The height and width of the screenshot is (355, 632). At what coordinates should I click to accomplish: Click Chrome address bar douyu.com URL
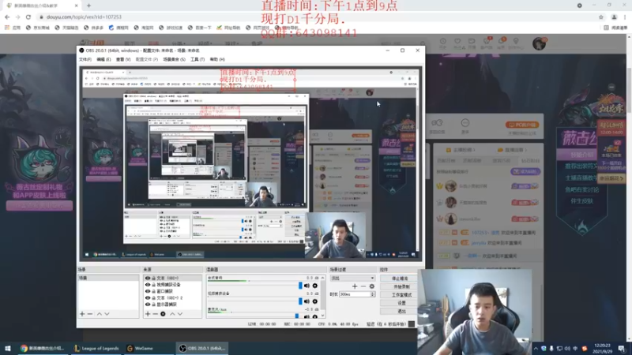pyautogui.click(x=84, y=17)
